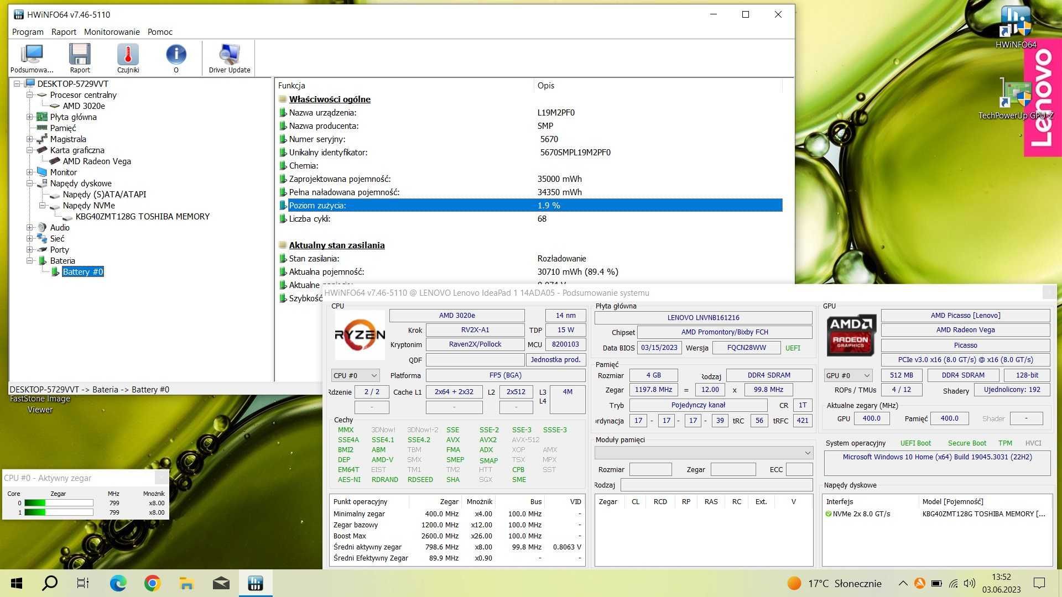Viewport: 1062px width, 597px height.
Task: Expand the Płyta główna node
Action: tap(30, 117)
